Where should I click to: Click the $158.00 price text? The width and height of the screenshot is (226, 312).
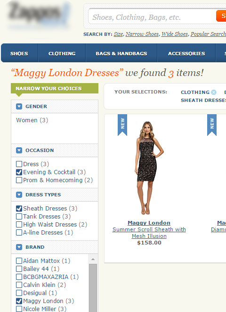click(x=149, y=243)
